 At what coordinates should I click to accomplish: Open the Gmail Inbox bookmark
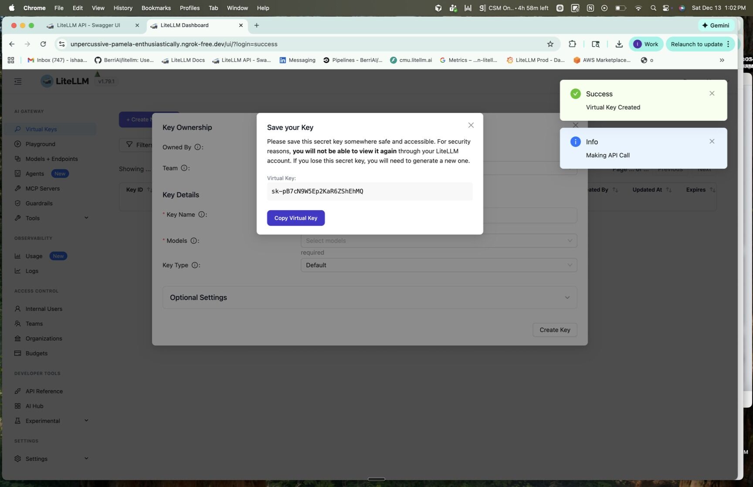[57, 60]
